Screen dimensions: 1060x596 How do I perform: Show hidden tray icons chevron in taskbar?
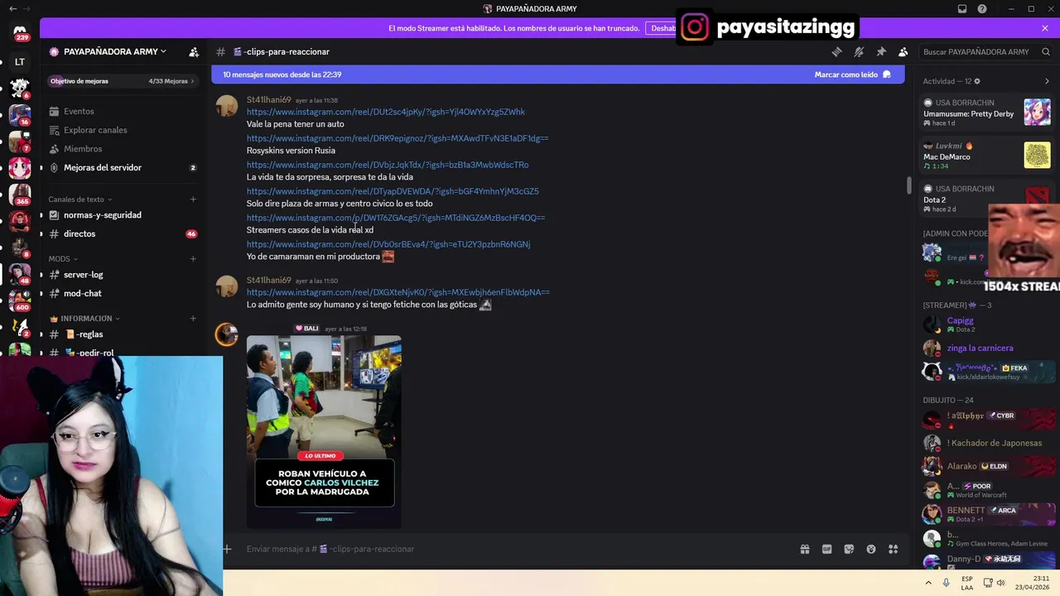coord(928,583)
